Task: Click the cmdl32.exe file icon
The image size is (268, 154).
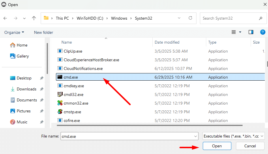Action: pyautogui.click(x=60, y=94)
